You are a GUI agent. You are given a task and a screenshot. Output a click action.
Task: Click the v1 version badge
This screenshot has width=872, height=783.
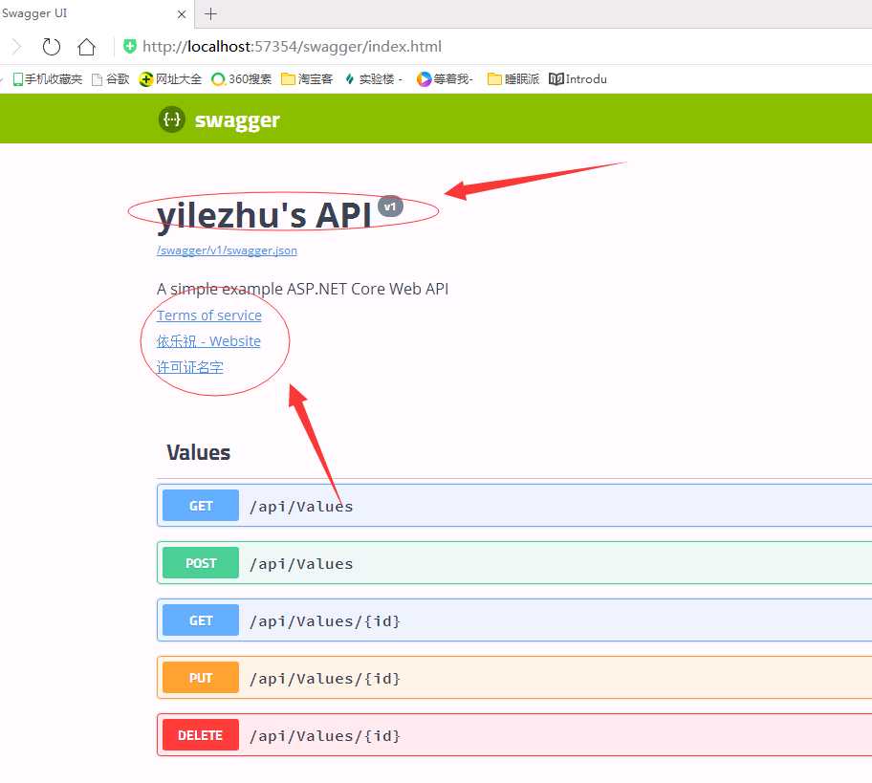coord(390,207)
